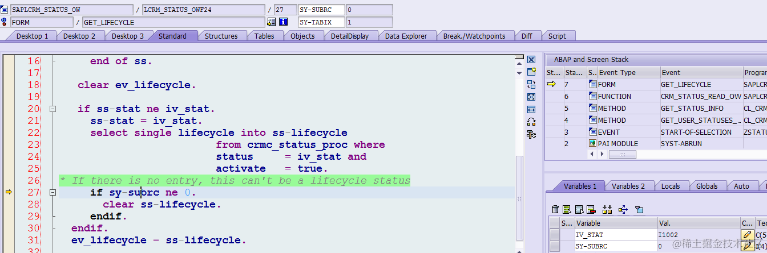Click the replace tool icon beside editor
The height and width of the screenshot is (253, 767).
point(531,84)
